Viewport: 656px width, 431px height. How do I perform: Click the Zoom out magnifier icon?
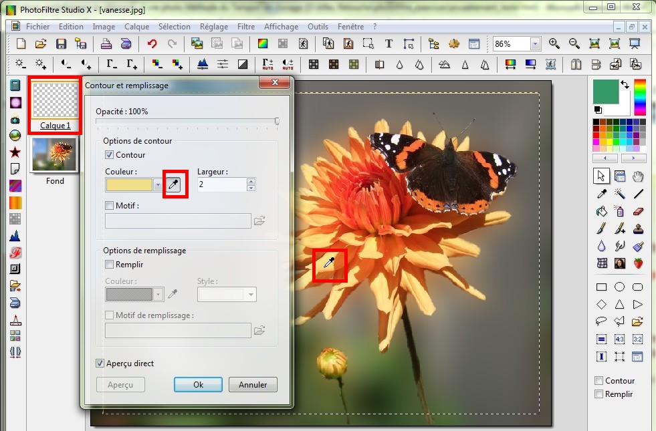coord(574,43)
